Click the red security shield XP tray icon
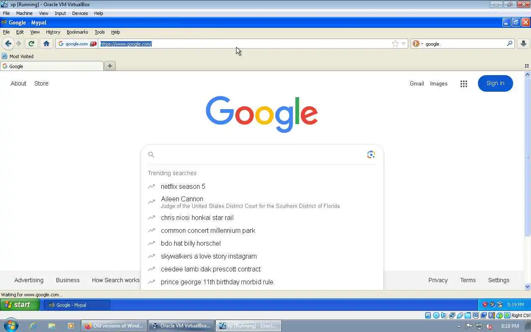 point(485,305)
